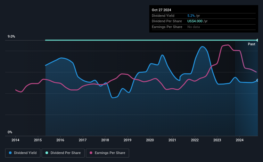
Task: Click the 5.2% dividend yield value
Action: click(191, 16)
